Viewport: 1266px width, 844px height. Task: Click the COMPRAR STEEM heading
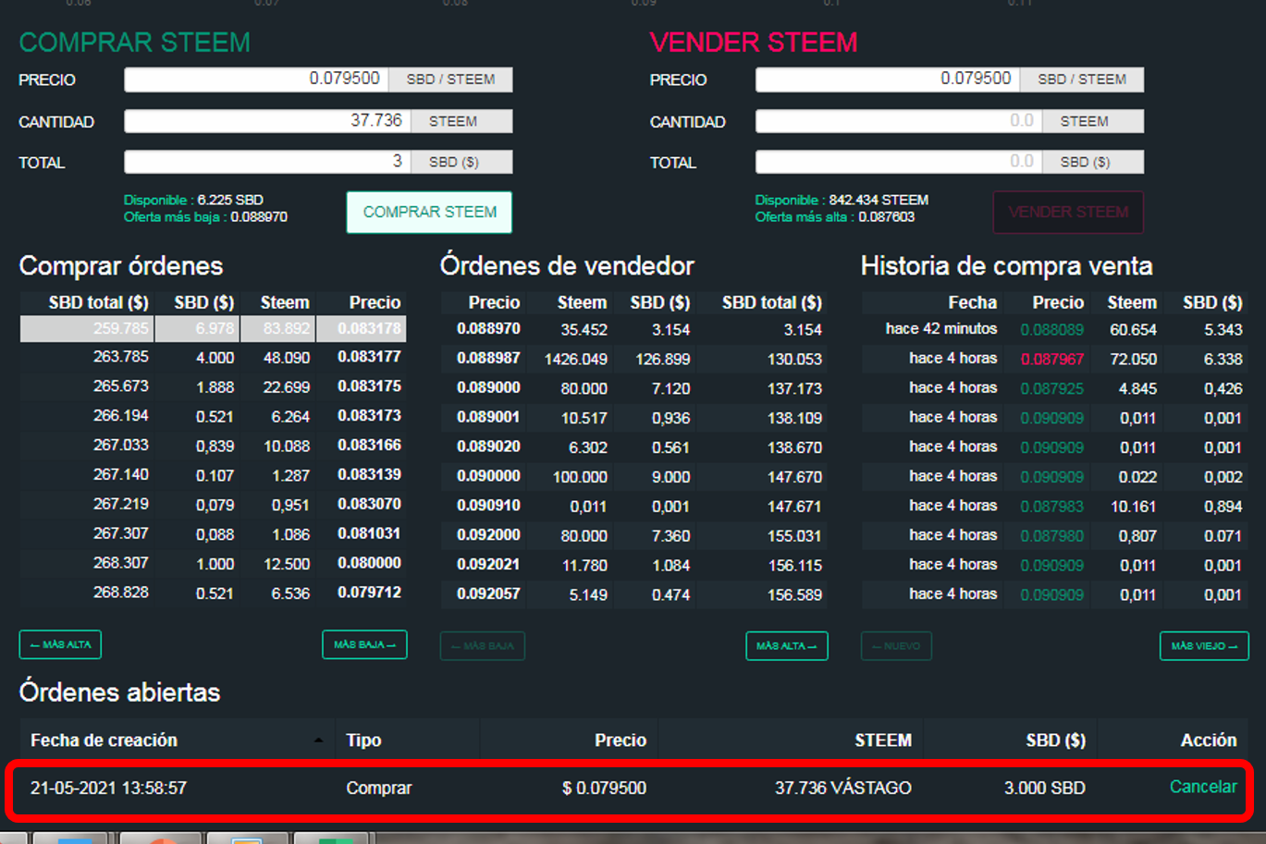(135, 43)
